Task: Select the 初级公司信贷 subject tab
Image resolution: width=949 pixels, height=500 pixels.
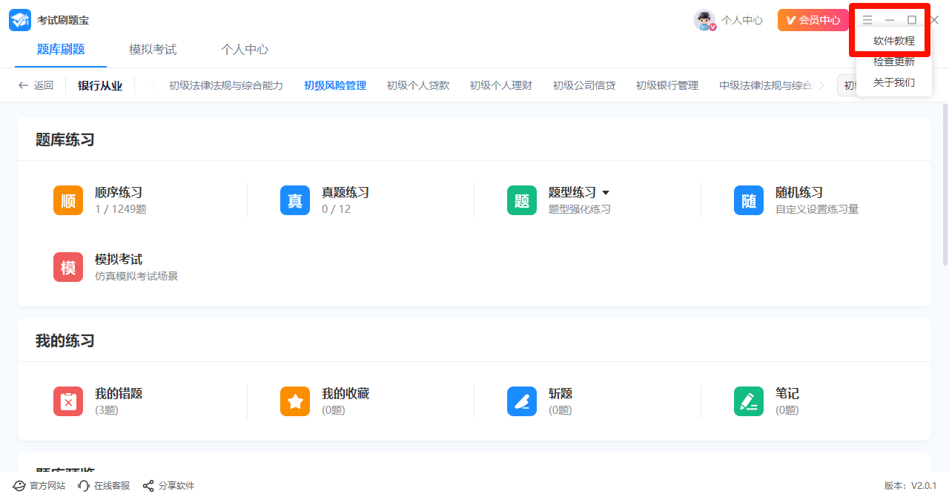Action: (584, 85)
